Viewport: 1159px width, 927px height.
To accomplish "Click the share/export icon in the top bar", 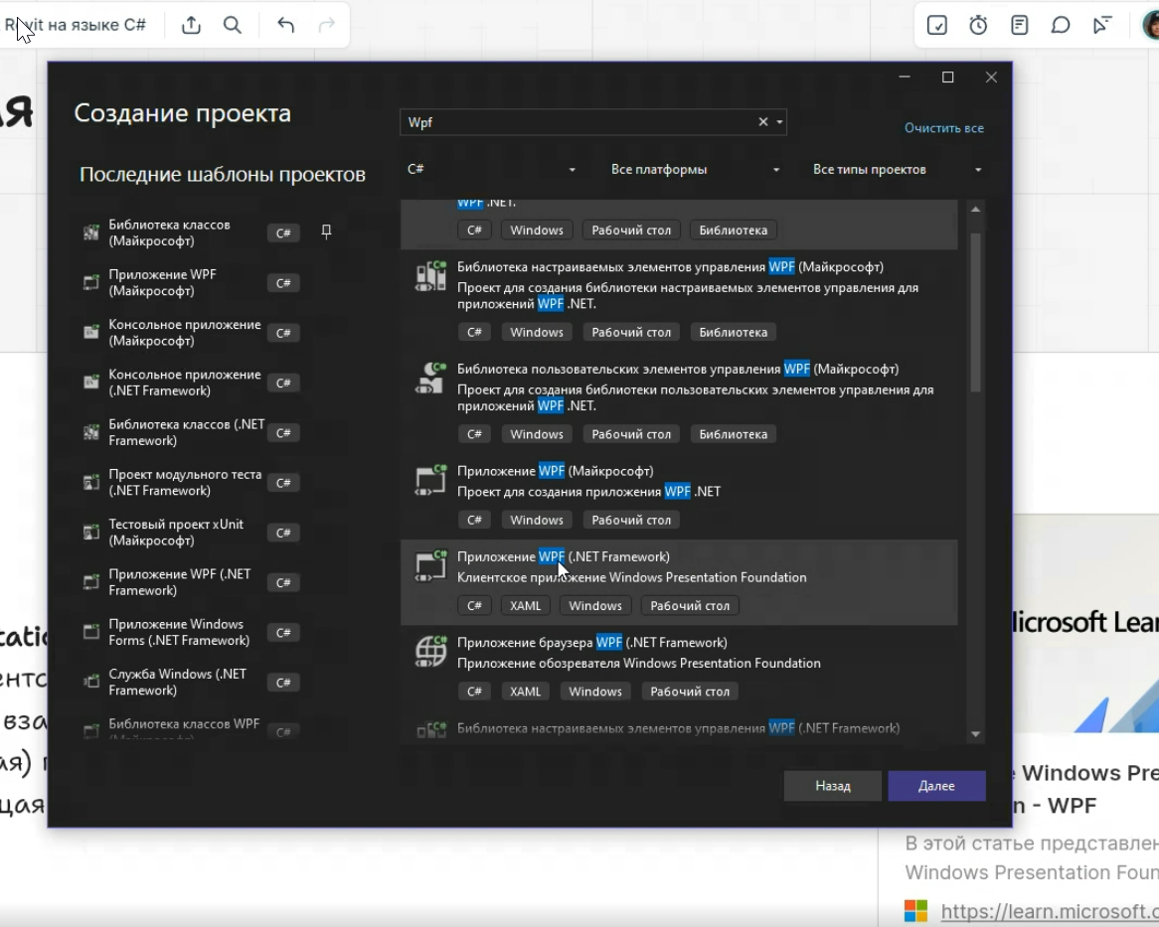I will point(191,25).
